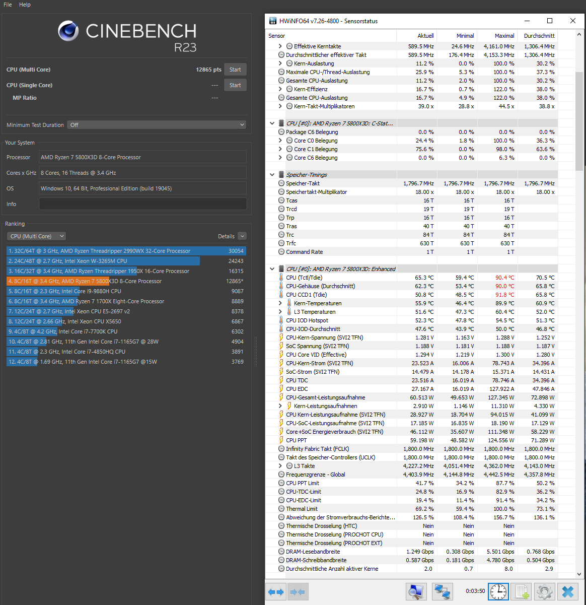Viewport: 586px width, 605px height.
Task: Open the Minimum Test Duration dropdown
Action: [x=157, y=125]
